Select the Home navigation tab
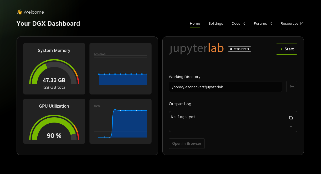 point(195,23)
